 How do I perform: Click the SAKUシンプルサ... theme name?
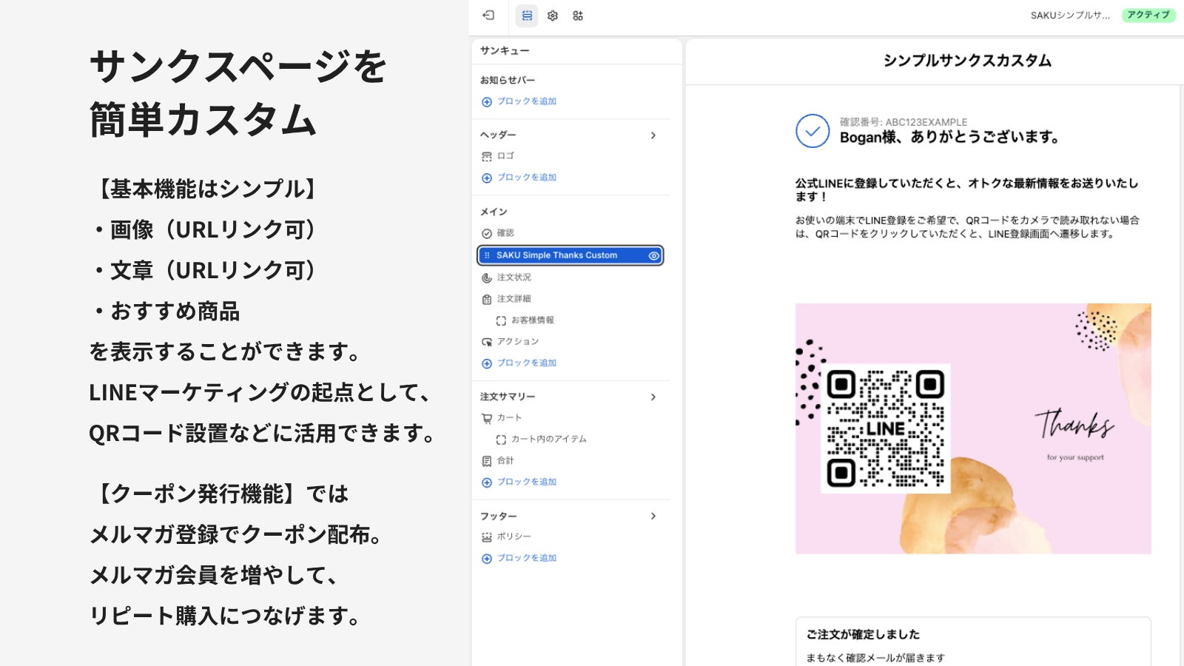(1070, 16)
